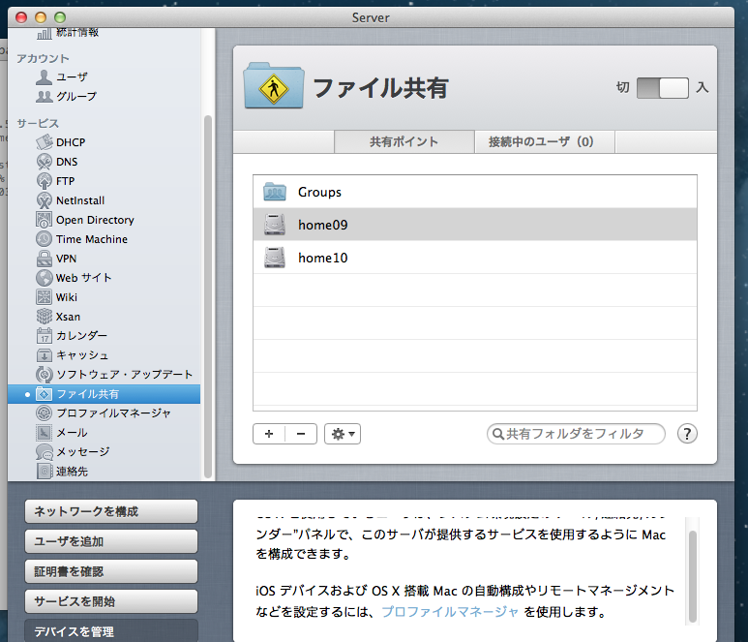
Task: Click the sidebar vertical scrollbar
Action: coord(207,296)
